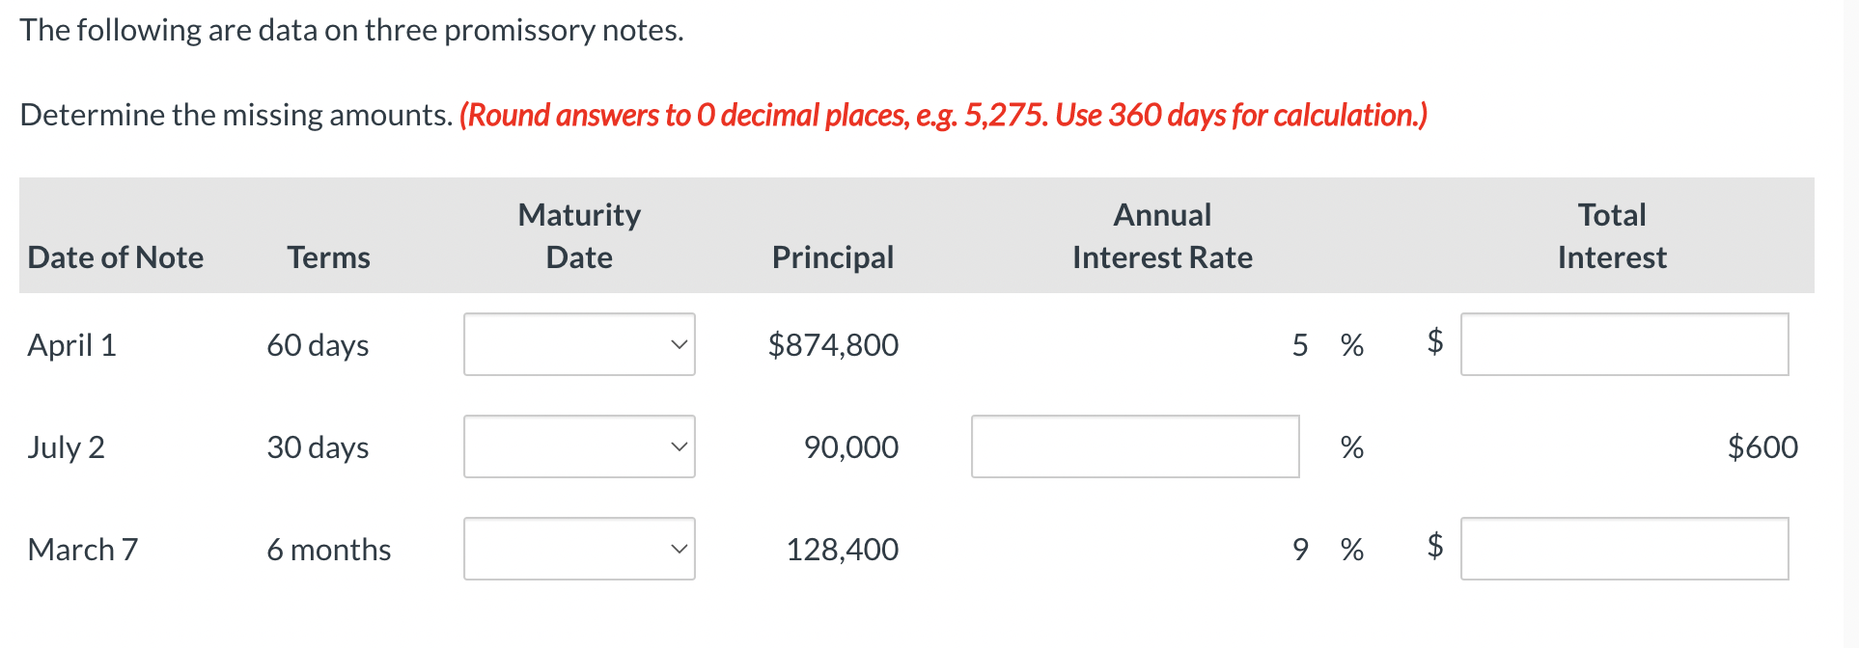
Task: Click the Maturity Date column header
Action: 579,235
